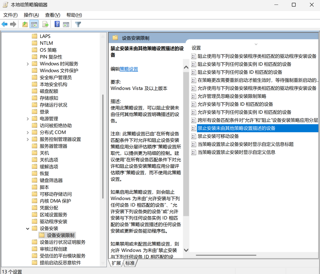Click the Forward arrow toolbar icon
Viewport: 320px width, 274px height.
(x=13, y=24)
